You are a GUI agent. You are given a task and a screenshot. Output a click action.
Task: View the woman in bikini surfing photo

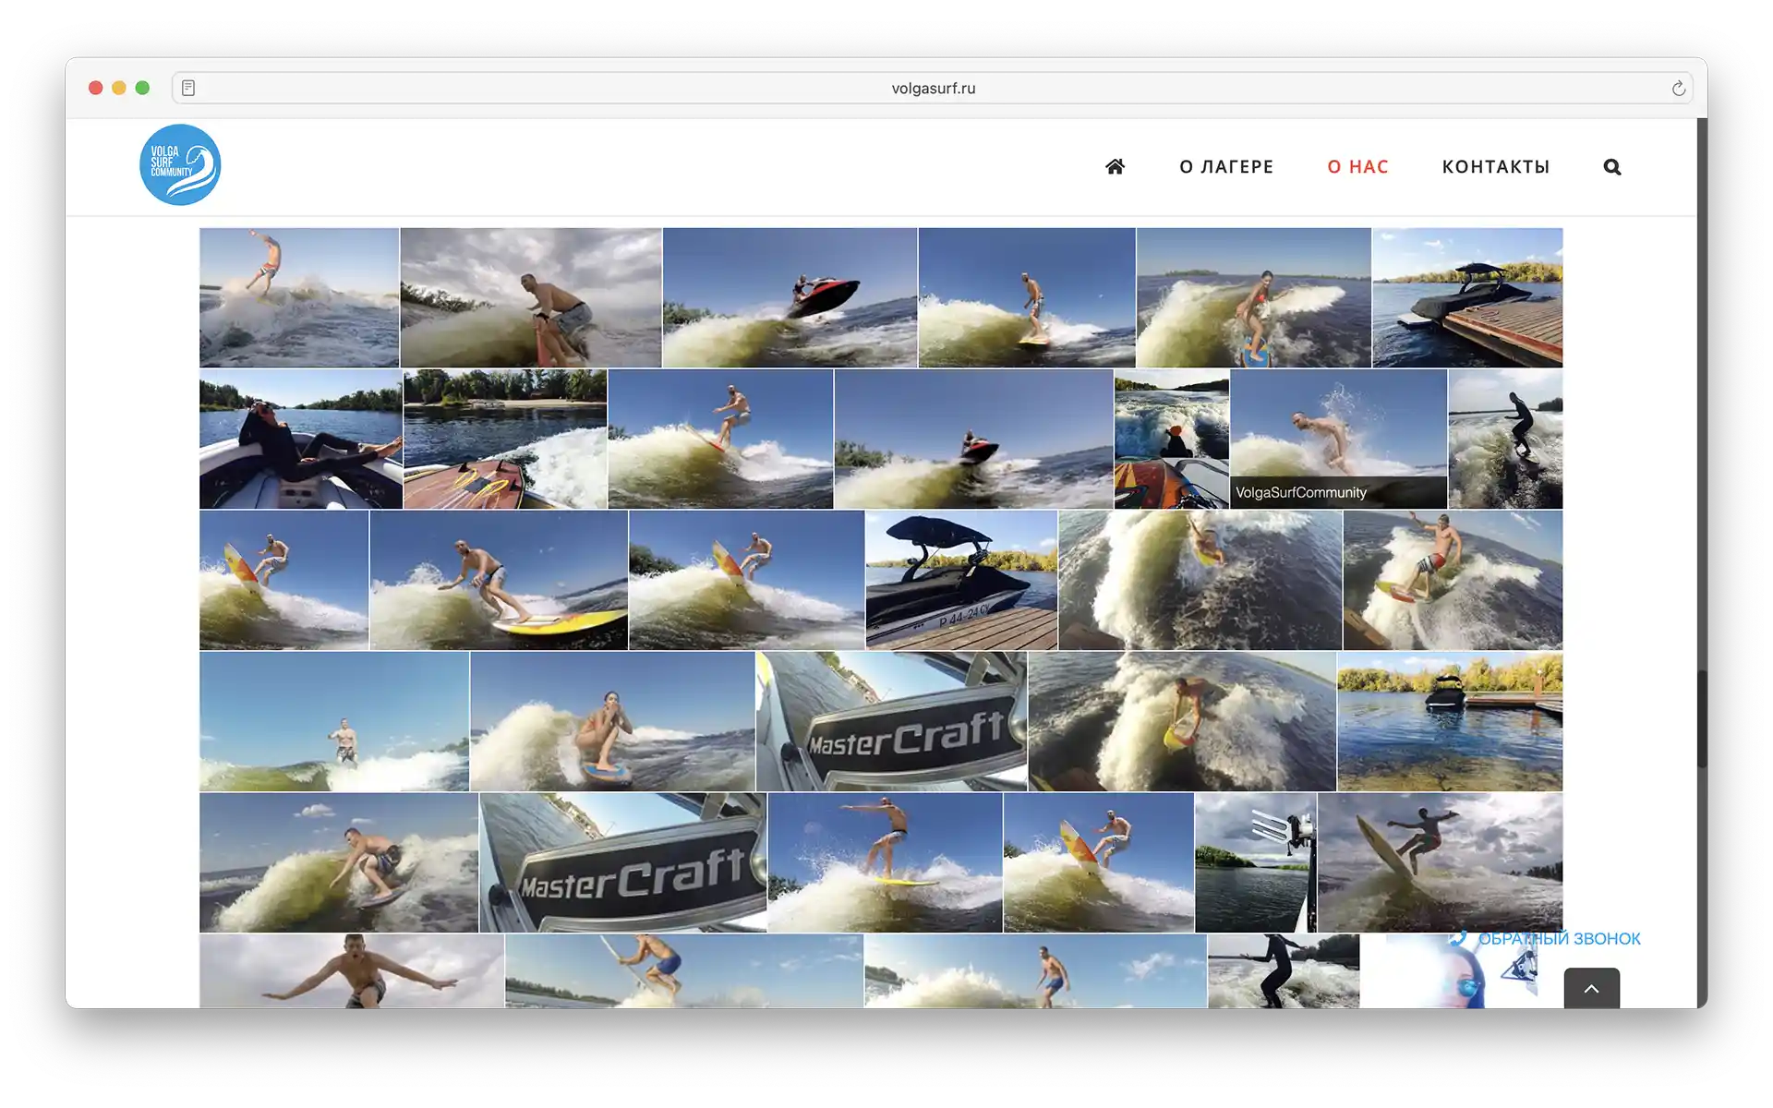tap(1254, 297)
